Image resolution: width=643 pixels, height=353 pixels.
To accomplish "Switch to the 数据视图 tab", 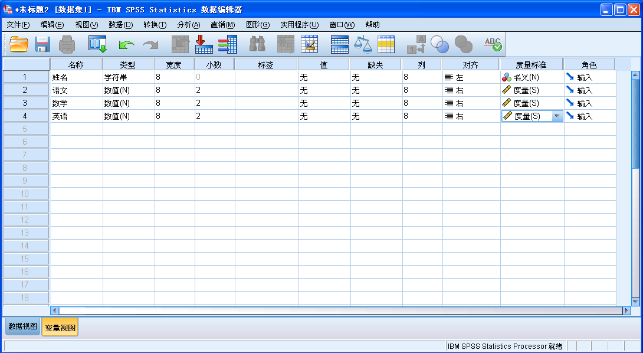I will pos(22,326).
